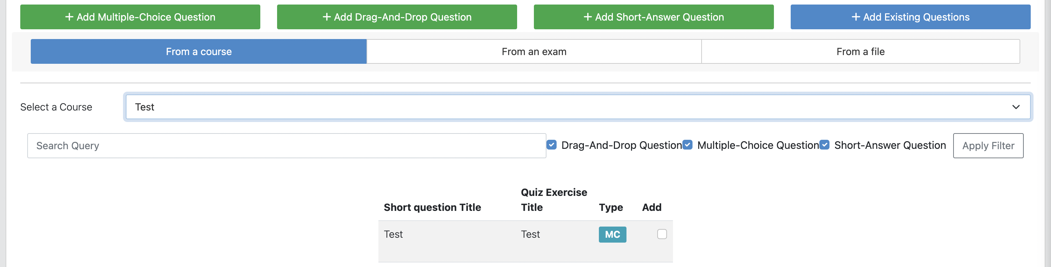Viewport: 1051px width, 267px height.
Task: Click the plus icon on Add Existing Questions
Action: (x=856, y=17)
